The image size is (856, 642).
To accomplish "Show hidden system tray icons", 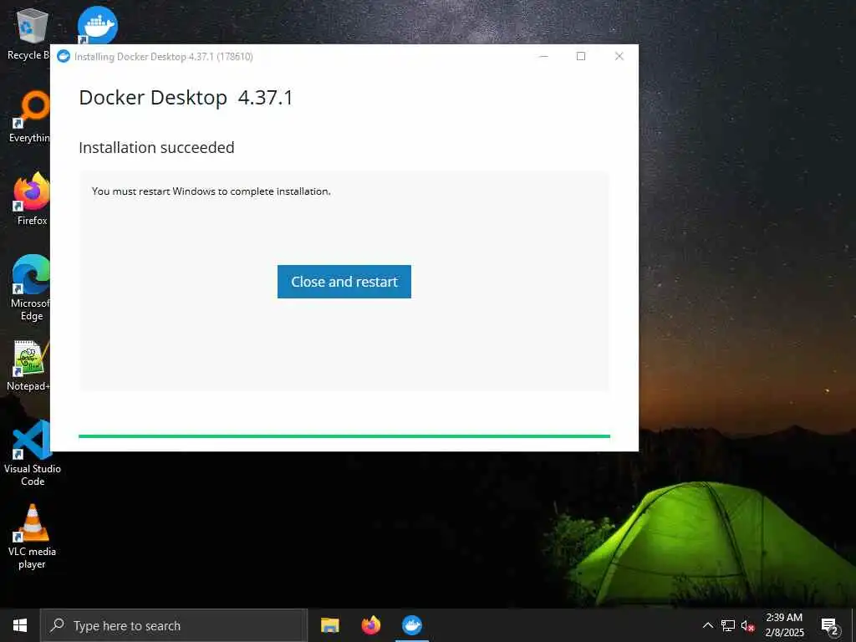I will coord(707,625).
